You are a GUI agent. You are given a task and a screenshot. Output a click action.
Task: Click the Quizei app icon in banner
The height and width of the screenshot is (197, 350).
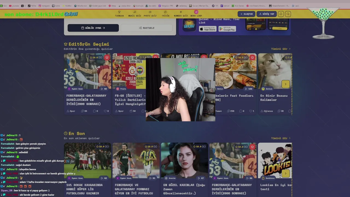(189, 25)
